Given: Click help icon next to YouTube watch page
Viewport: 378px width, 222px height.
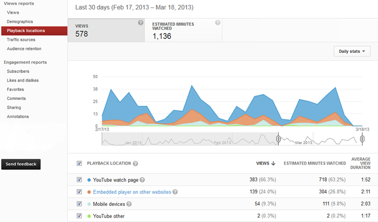Looking at the screenshot, I should click(142, 180).
